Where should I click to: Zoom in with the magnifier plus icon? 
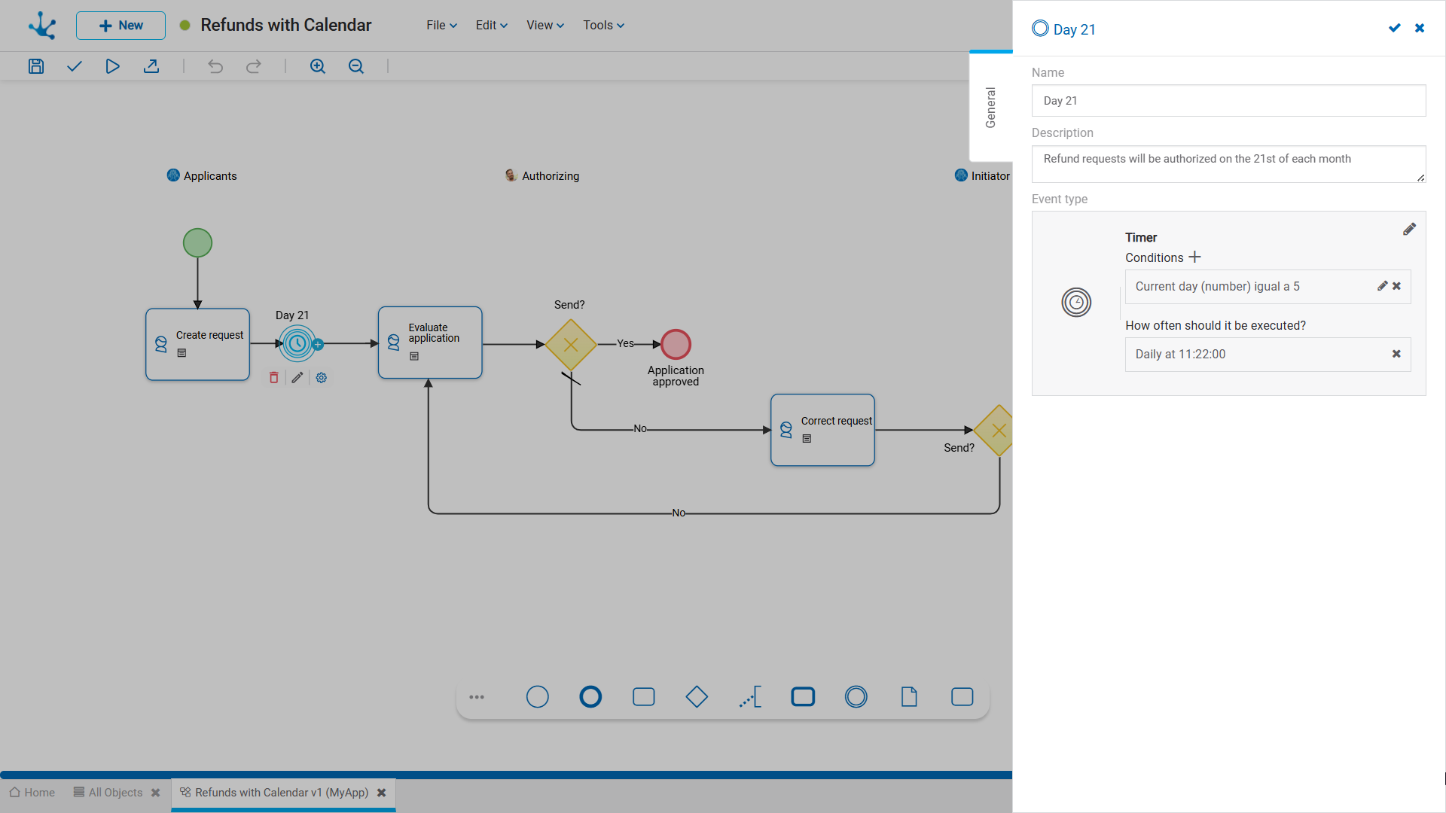click(318, 66)
